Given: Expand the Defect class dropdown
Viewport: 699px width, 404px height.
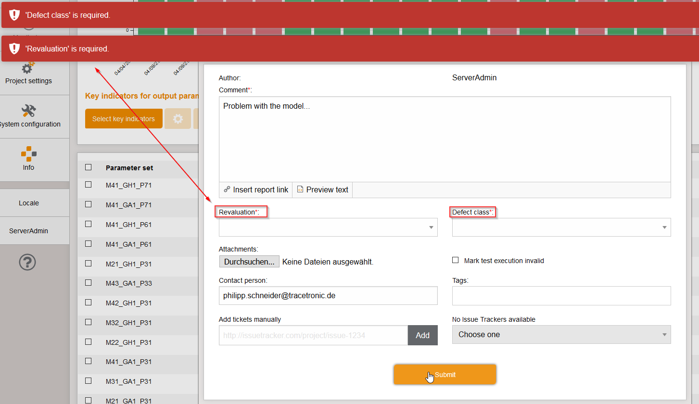Looking at the screenshot, I should click(x=561, y=227).
